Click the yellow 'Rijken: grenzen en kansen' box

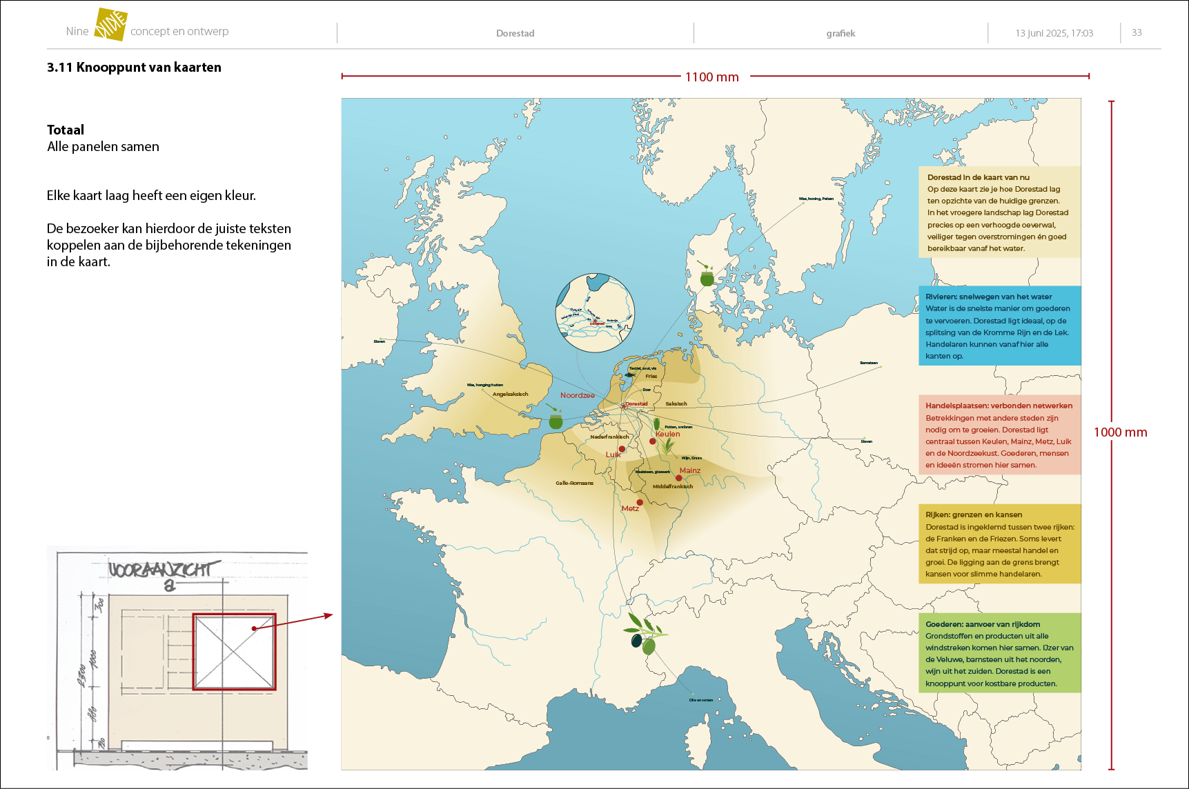tap(999, 543)
